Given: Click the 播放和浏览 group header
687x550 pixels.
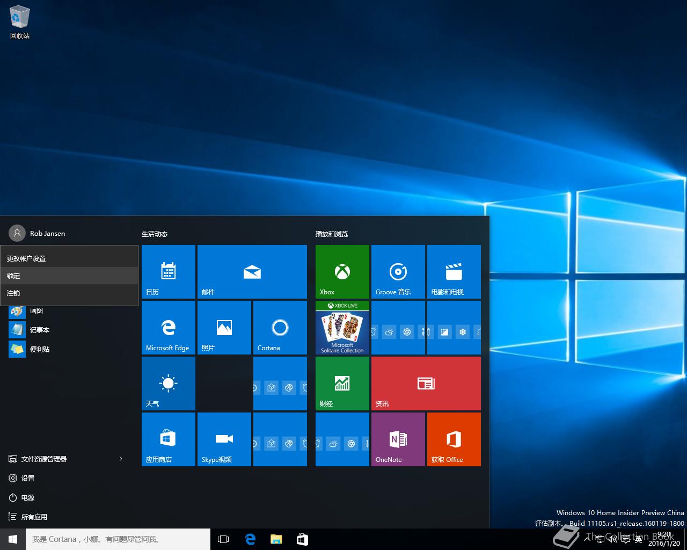Looking at the screenshot, I should click(332, 234).
